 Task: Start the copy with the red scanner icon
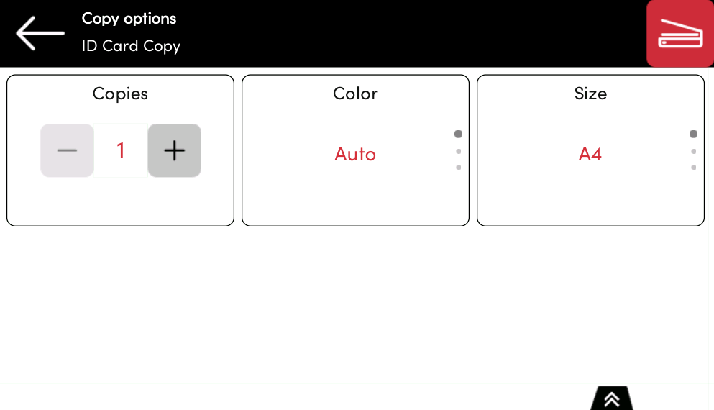tap(679, 34)
